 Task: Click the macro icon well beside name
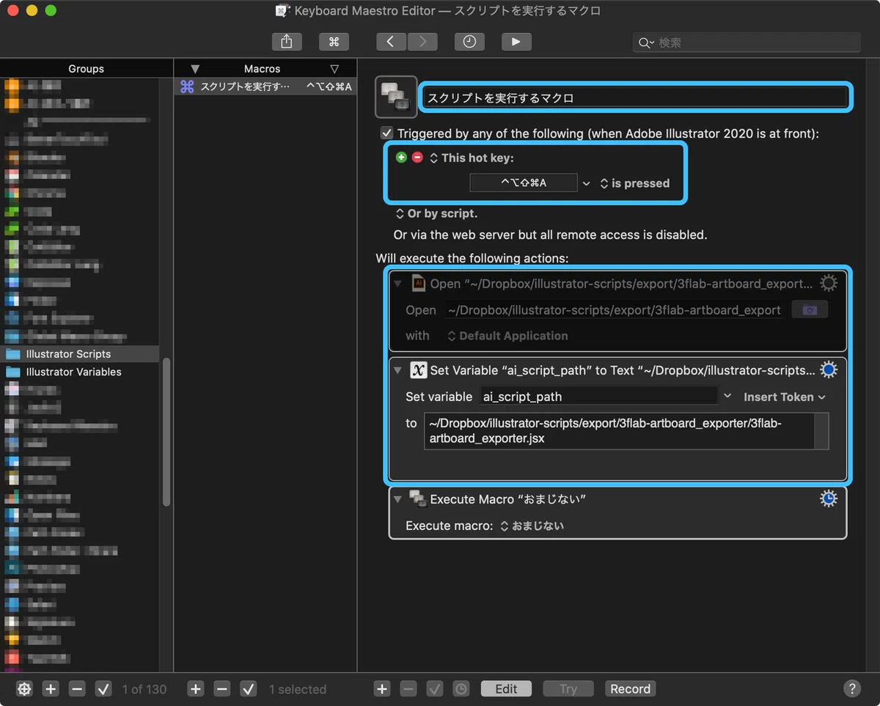pyautogui.click(x=396, y=97)
